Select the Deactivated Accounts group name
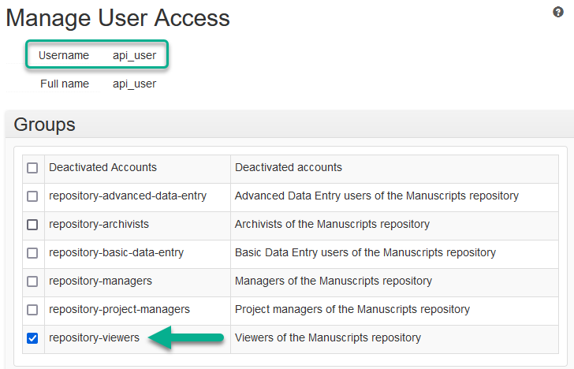This screenshot has width=574, height=369. click(x=102, y=167)
